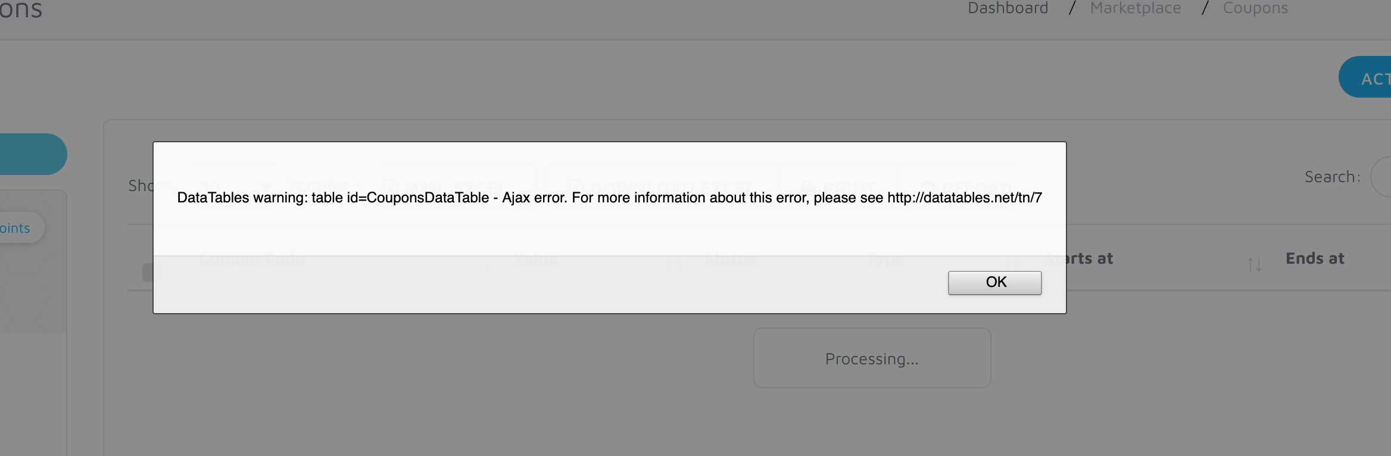The width and height of the screenshot is (1391, 456).
Task: Click the faded Reload toolbar icon
Action: click(927, 186)
